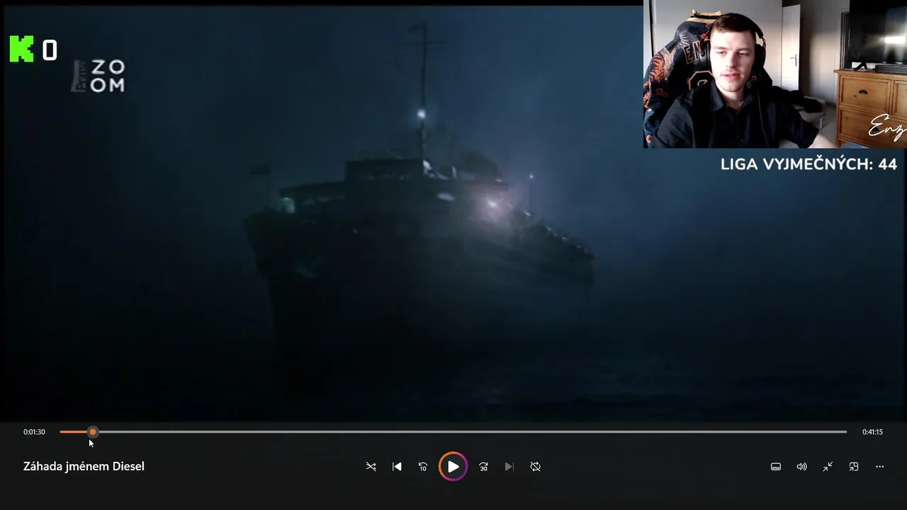Screen dimensions: 907x510
Task: Click the webcam overlay thumbnail
Action: tap(775, 74)
